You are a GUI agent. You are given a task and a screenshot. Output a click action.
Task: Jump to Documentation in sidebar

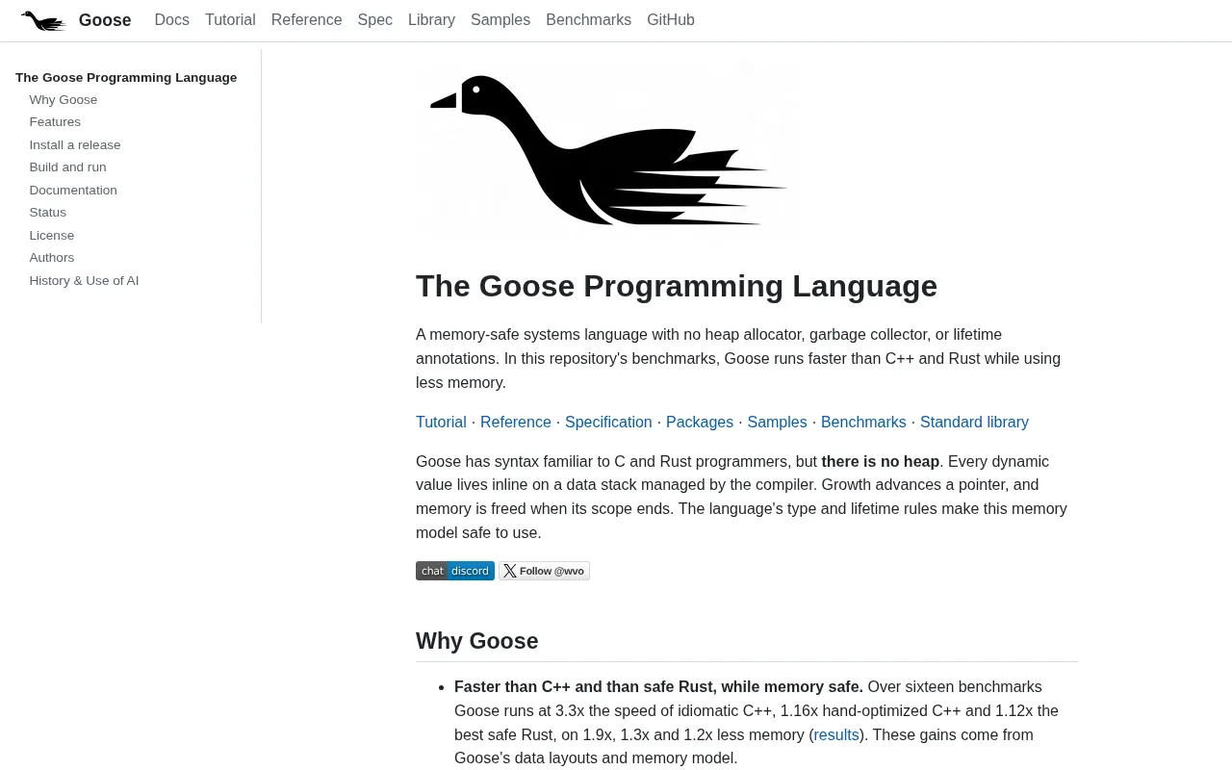click(73, 191)
